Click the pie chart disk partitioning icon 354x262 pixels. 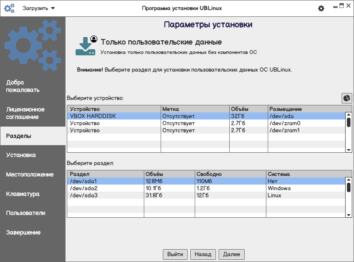[347, 98]
